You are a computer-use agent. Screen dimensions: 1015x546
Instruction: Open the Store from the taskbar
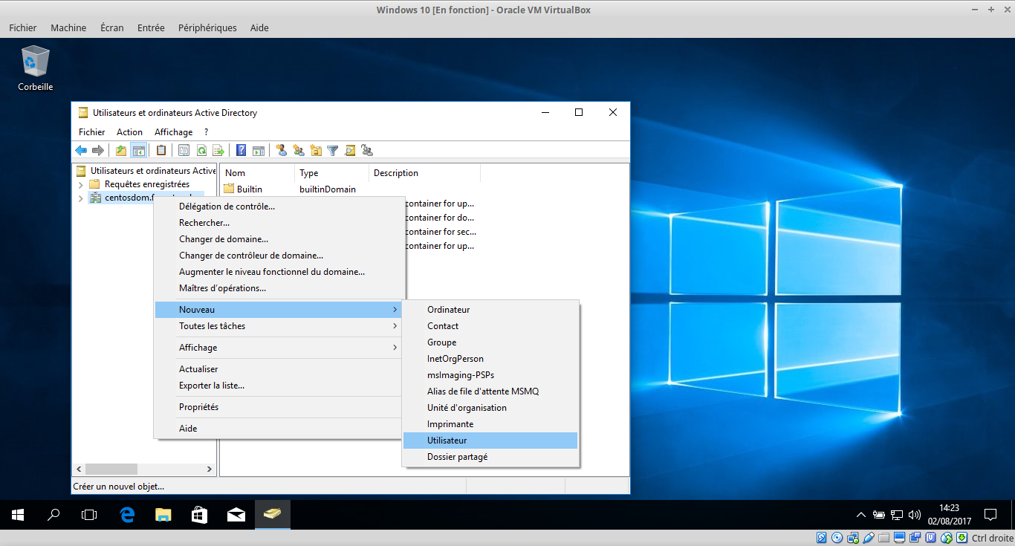[x=200, y=515]
